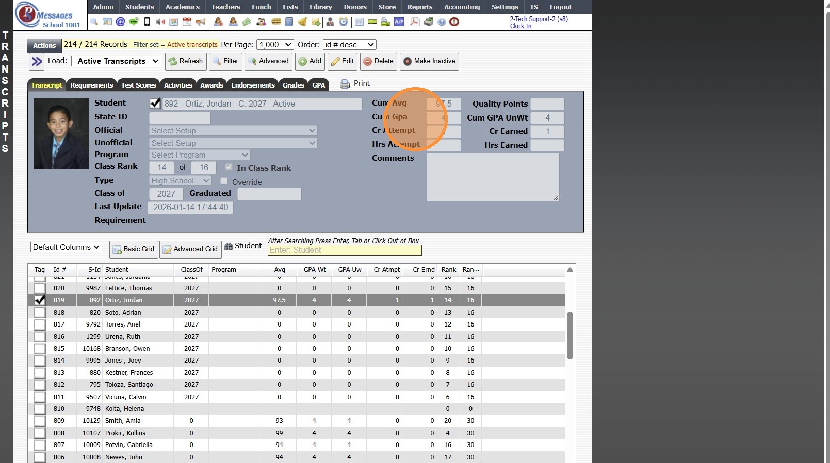Tag the Lettice, Thomas row checkbox
The height and width of the screenshot is (463, 830).
(x=39, y=288)
